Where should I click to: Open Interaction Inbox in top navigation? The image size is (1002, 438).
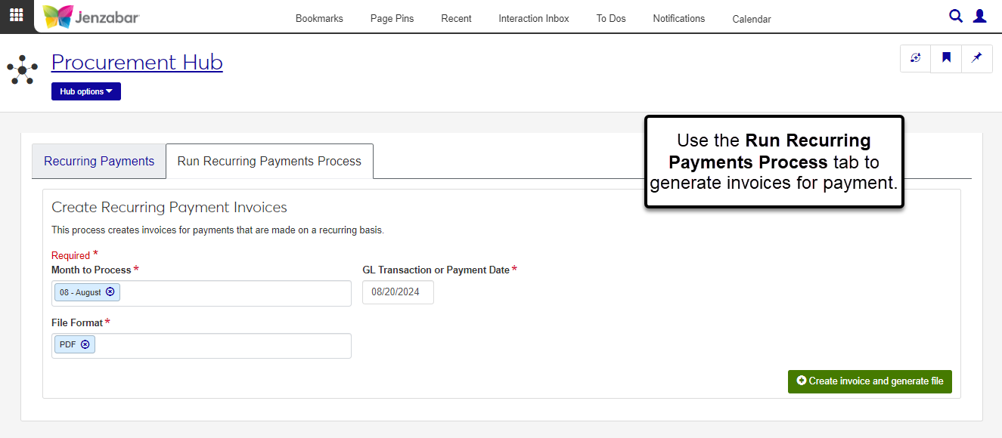click(x=533, y=18)
